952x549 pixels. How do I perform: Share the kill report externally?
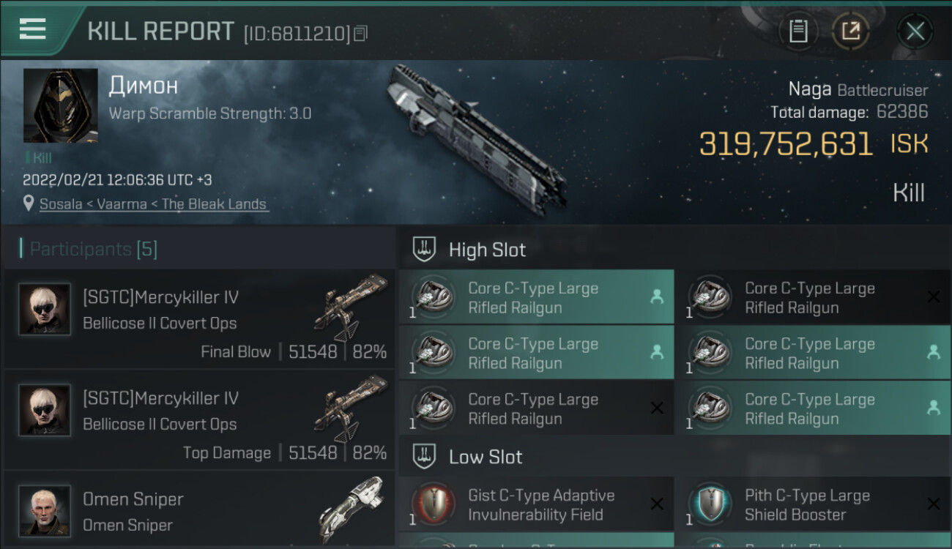(850, 31)
